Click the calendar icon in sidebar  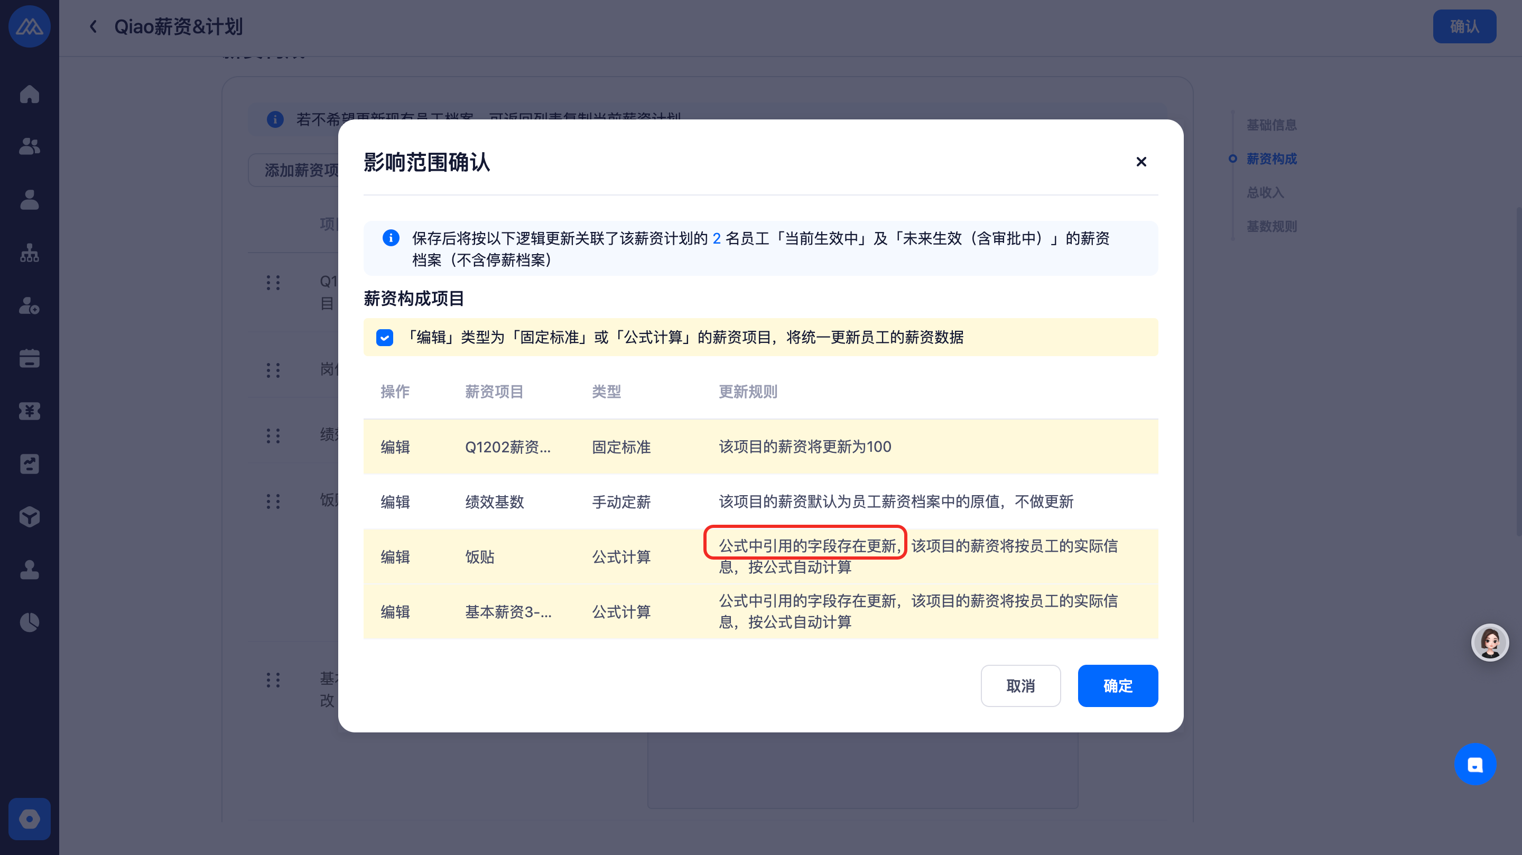point(29,358)
